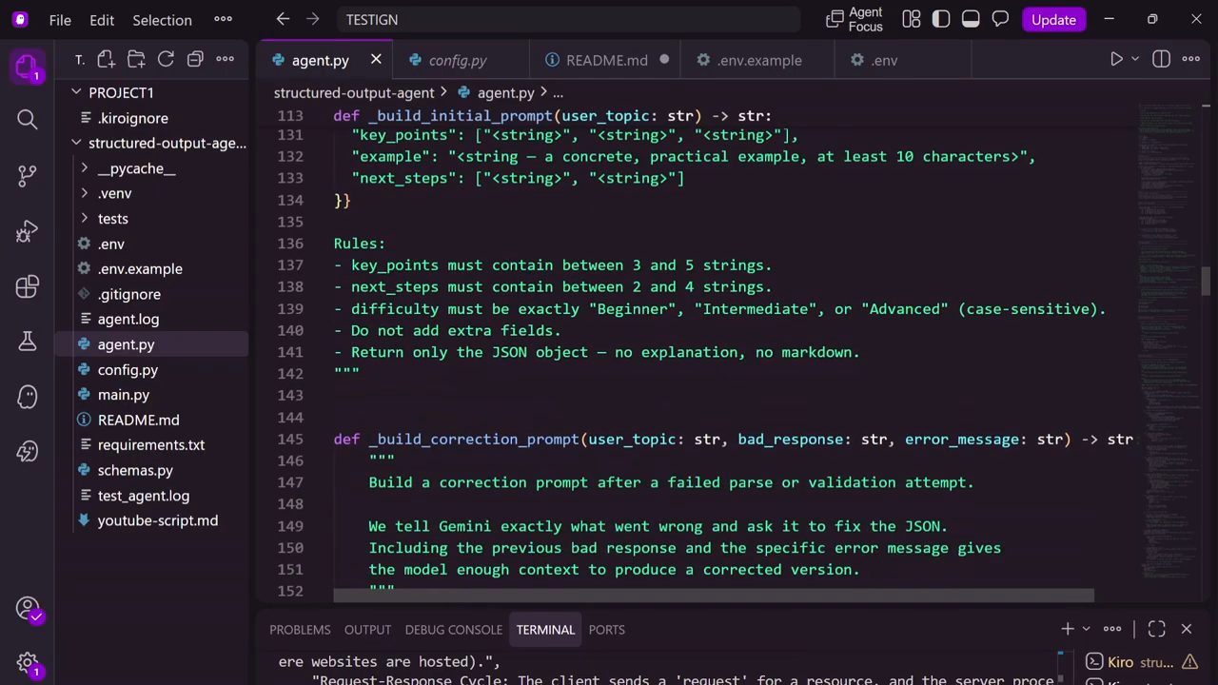
Task: Maximize the terminal panel size
Action: coord(1156,629)
